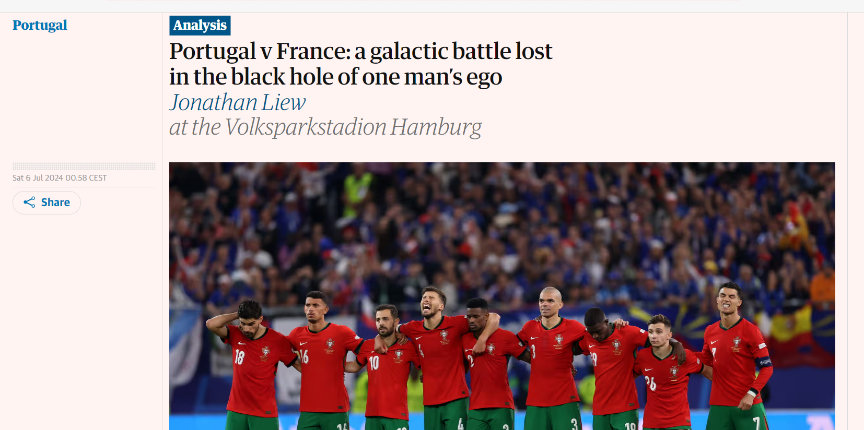This screenshot has width=864, height=430.
Task: Open the Portugal section link
Action: coord(40,25)
